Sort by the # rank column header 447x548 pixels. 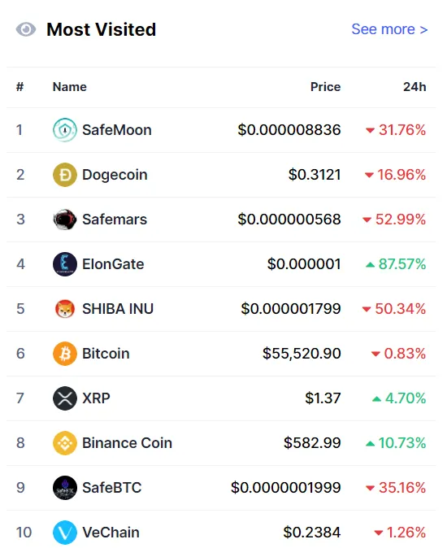coord(20,87)
